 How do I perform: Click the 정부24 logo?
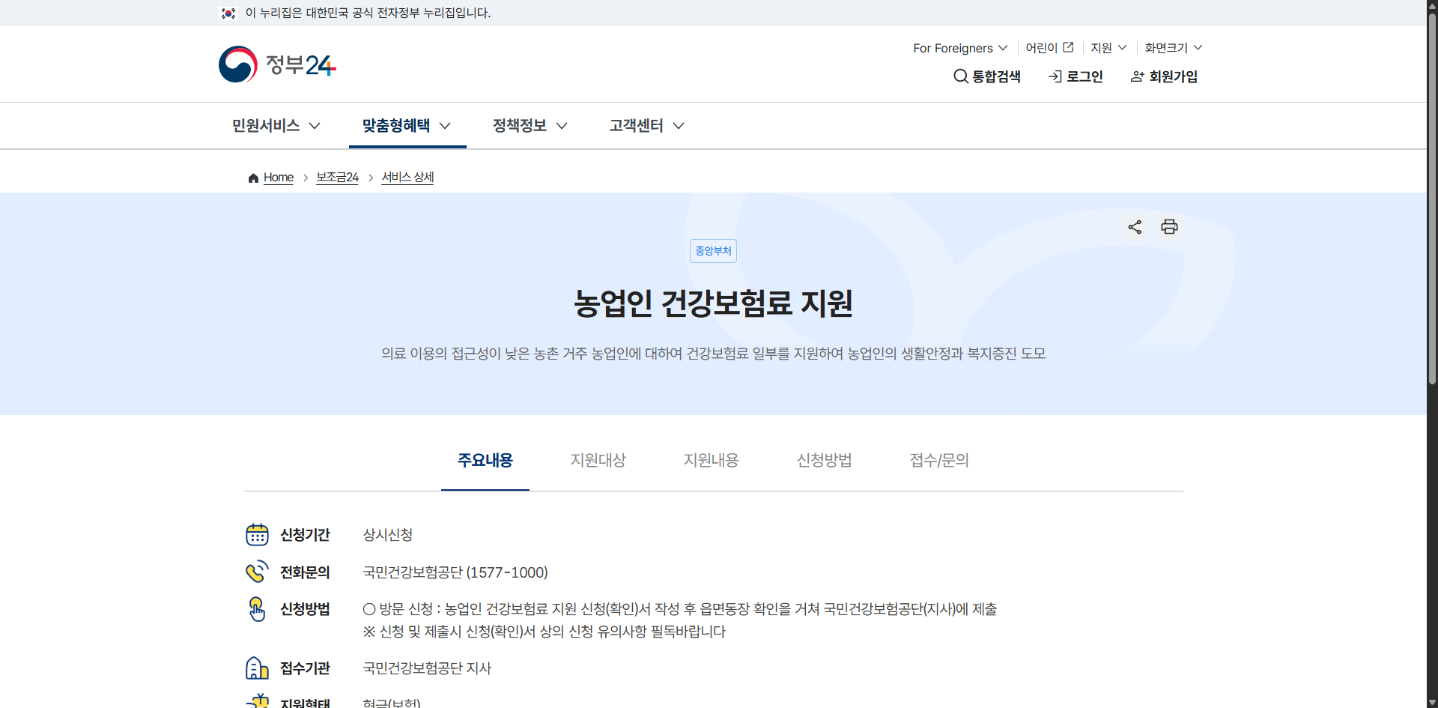point(276,64)
